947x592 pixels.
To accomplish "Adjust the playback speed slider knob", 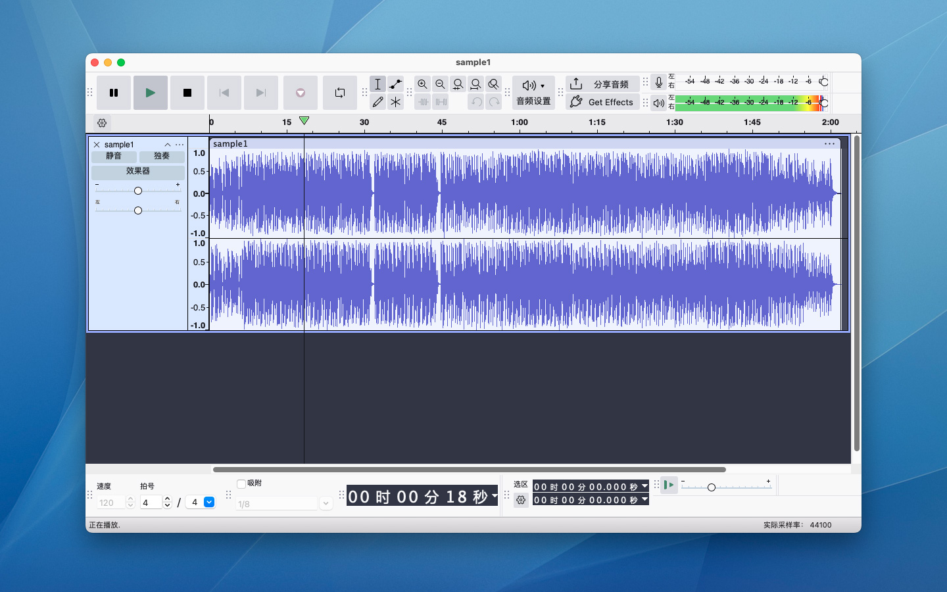I will tap(711, 487).
